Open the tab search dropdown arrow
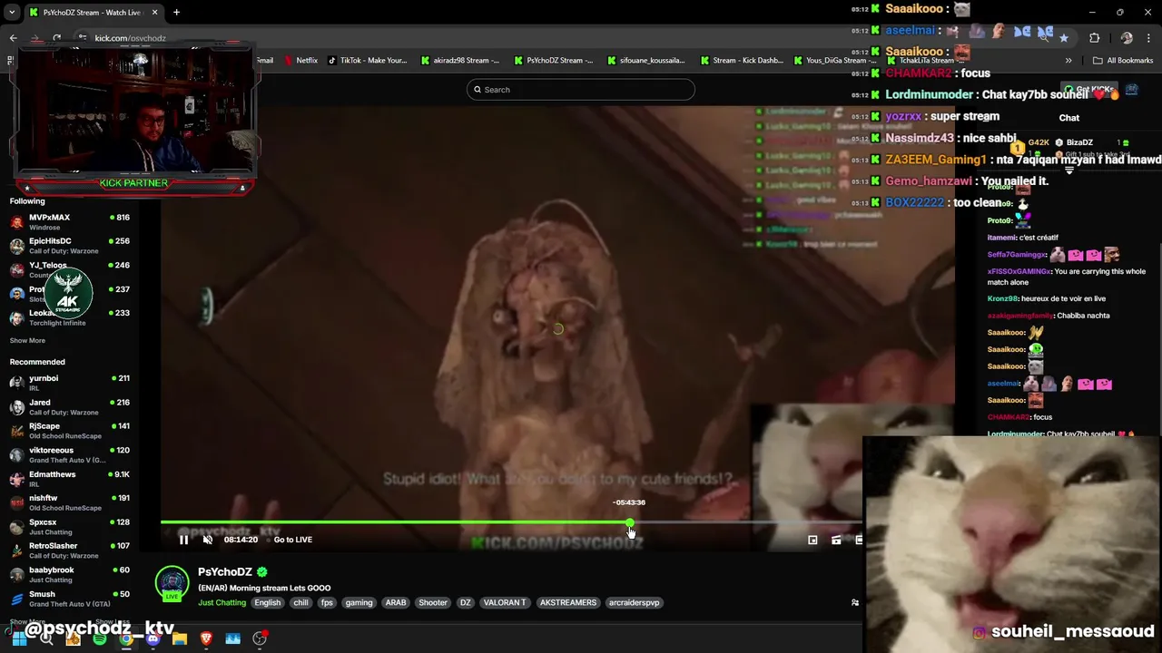This screenshot has height=653, width=1162. pyautogui.click(x=11, y=13)
